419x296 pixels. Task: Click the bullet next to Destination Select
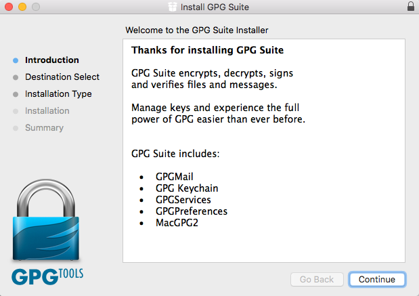(16, 77)
